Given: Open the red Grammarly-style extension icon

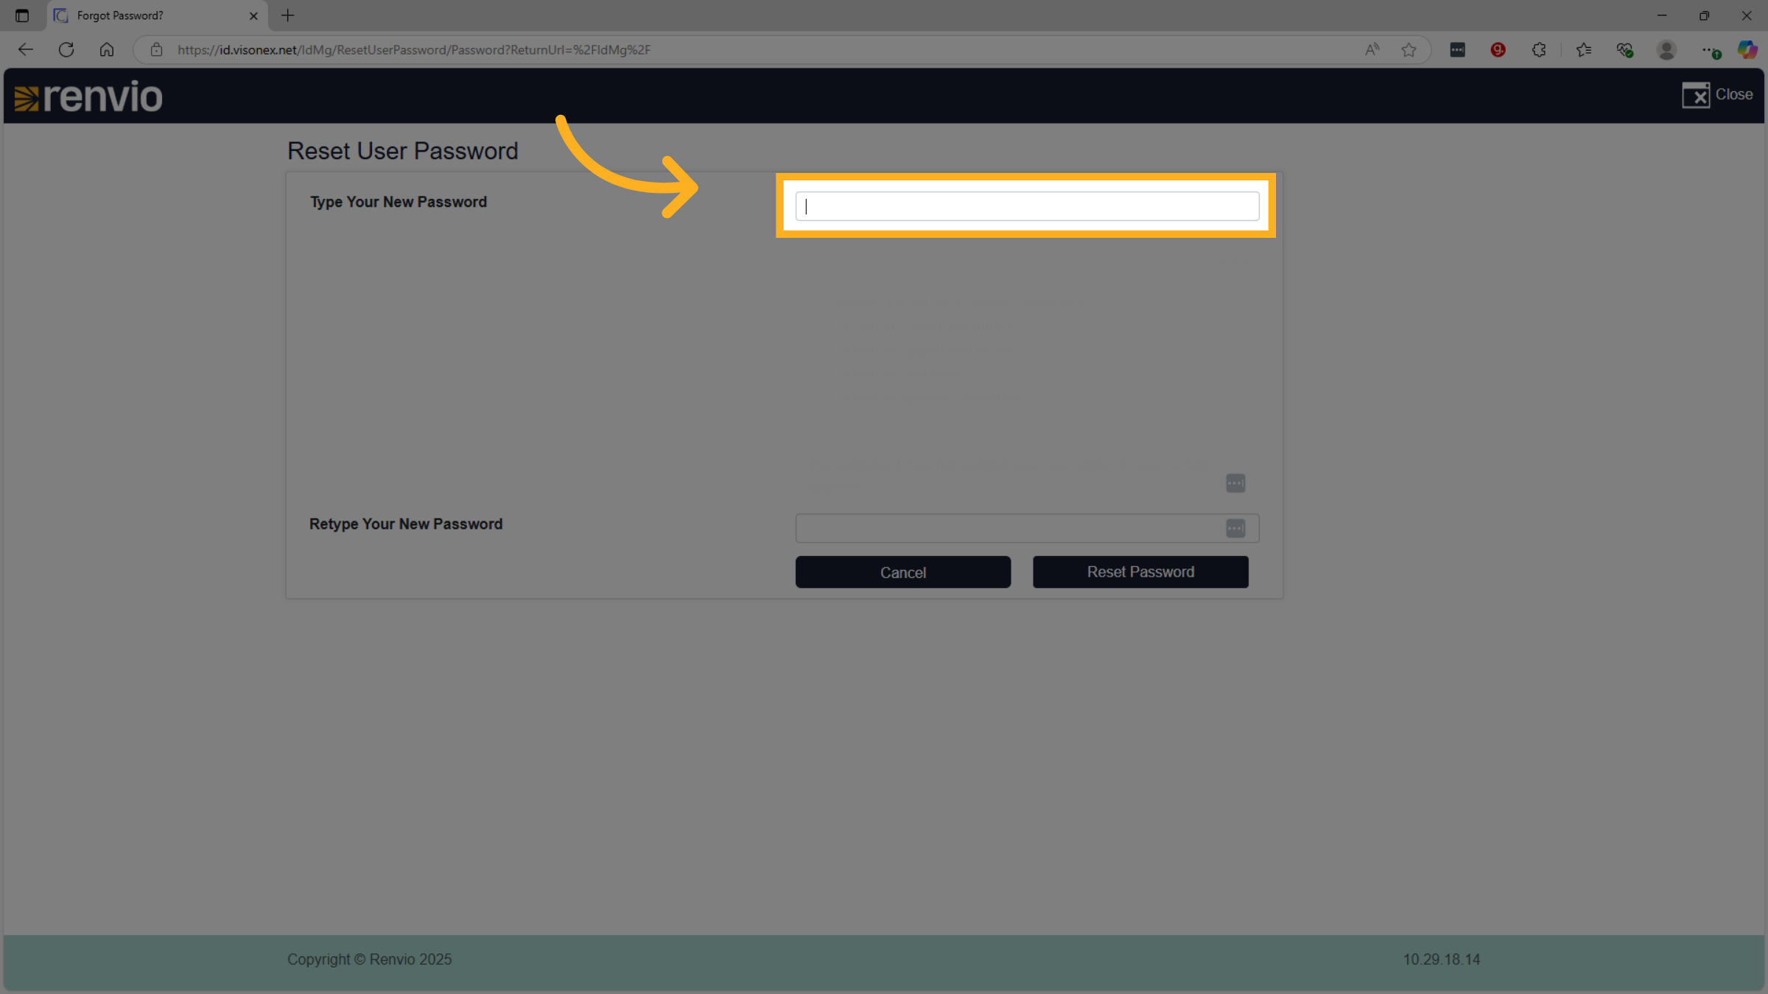Looking at the screenshot, I should pyautogui.click(x=1498, y=49).
